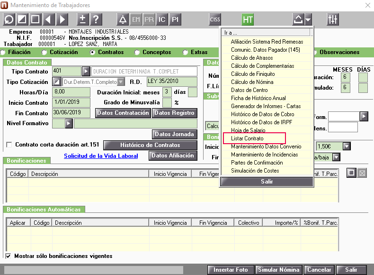The height and width of the screenshot is (275, 374).
Task: Select the Cotización radio button
Action: (44, 52)
